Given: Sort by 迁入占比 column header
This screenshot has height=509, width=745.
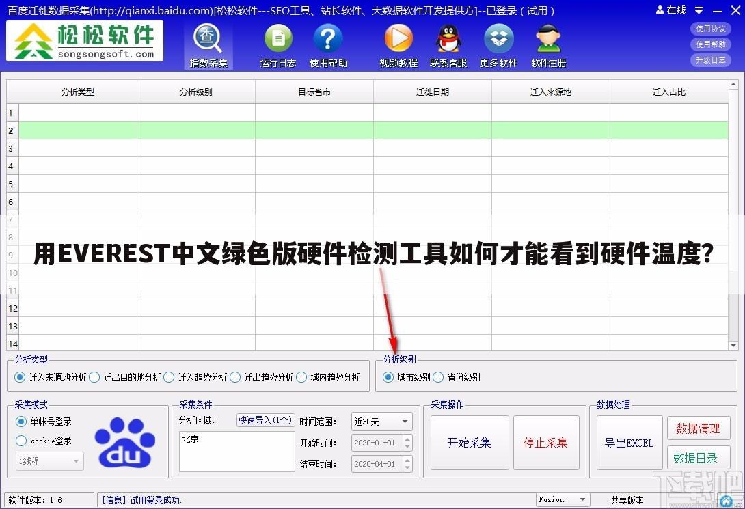Looking at the screenshot, I should 669,92.
